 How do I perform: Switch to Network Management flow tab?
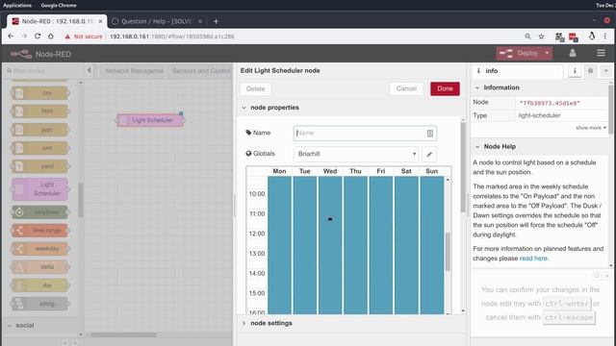tap(133, 71)
